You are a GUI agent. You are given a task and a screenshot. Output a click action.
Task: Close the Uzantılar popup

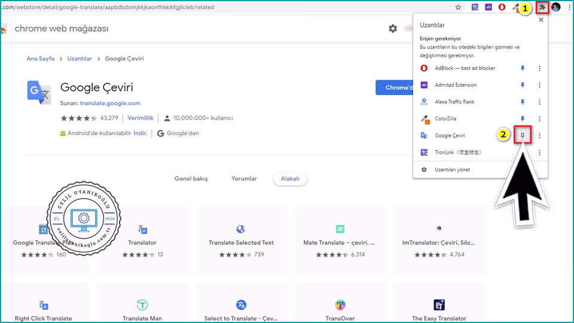541,20
